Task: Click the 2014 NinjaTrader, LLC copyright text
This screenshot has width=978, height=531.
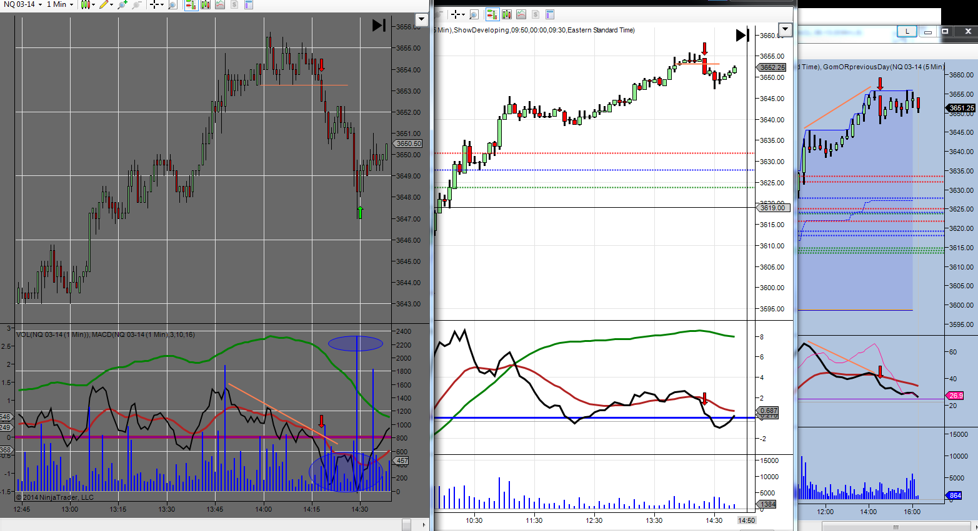Action: click(55, 497)
